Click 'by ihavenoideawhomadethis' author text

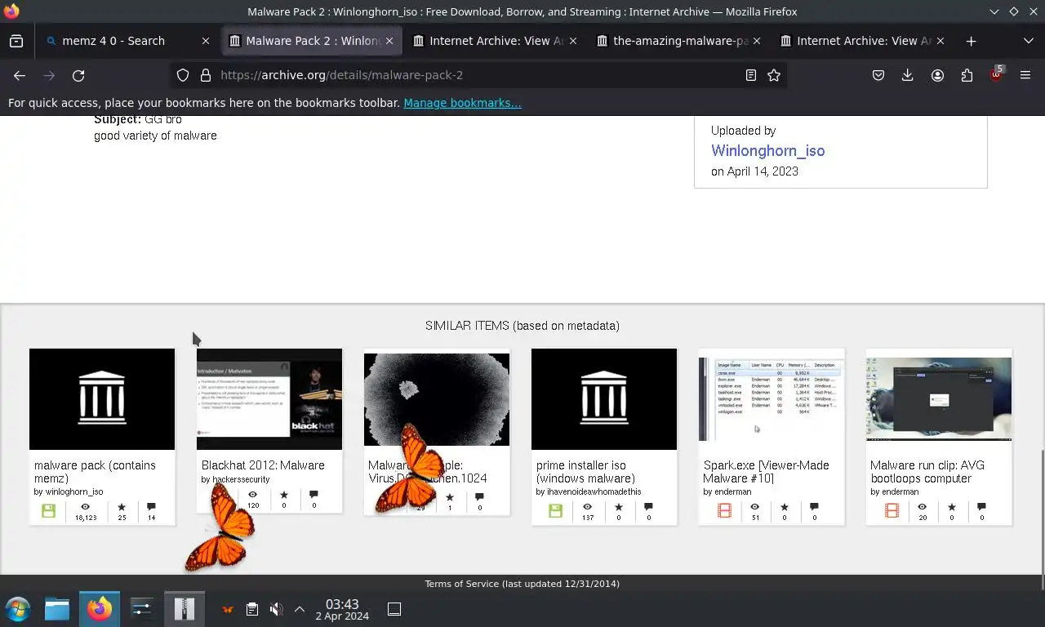click(x=589, y=492)
